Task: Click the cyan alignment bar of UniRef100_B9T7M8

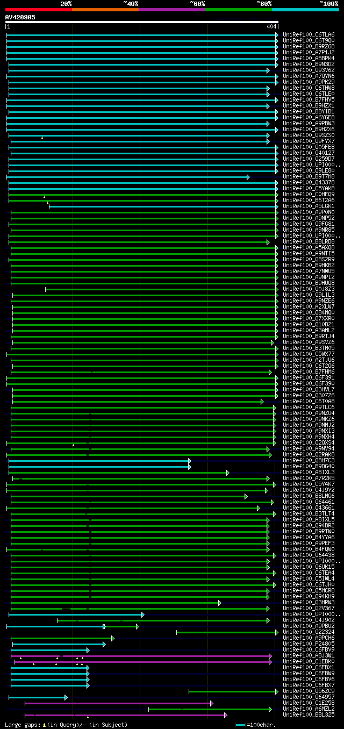Action: click(x=128, y=176)
